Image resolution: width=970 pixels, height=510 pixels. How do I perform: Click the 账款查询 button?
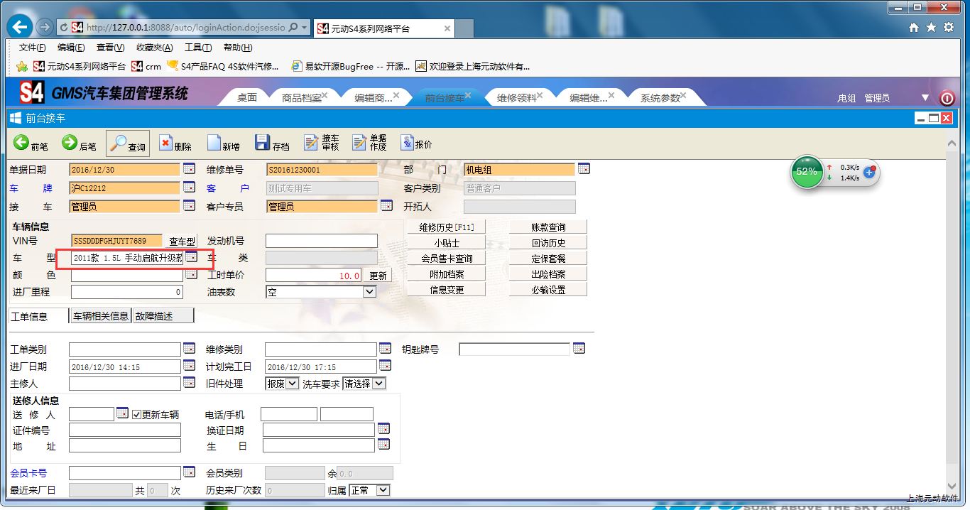548,227
